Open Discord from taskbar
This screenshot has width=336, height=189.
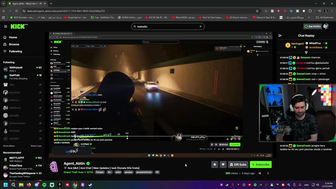point(36,185)
